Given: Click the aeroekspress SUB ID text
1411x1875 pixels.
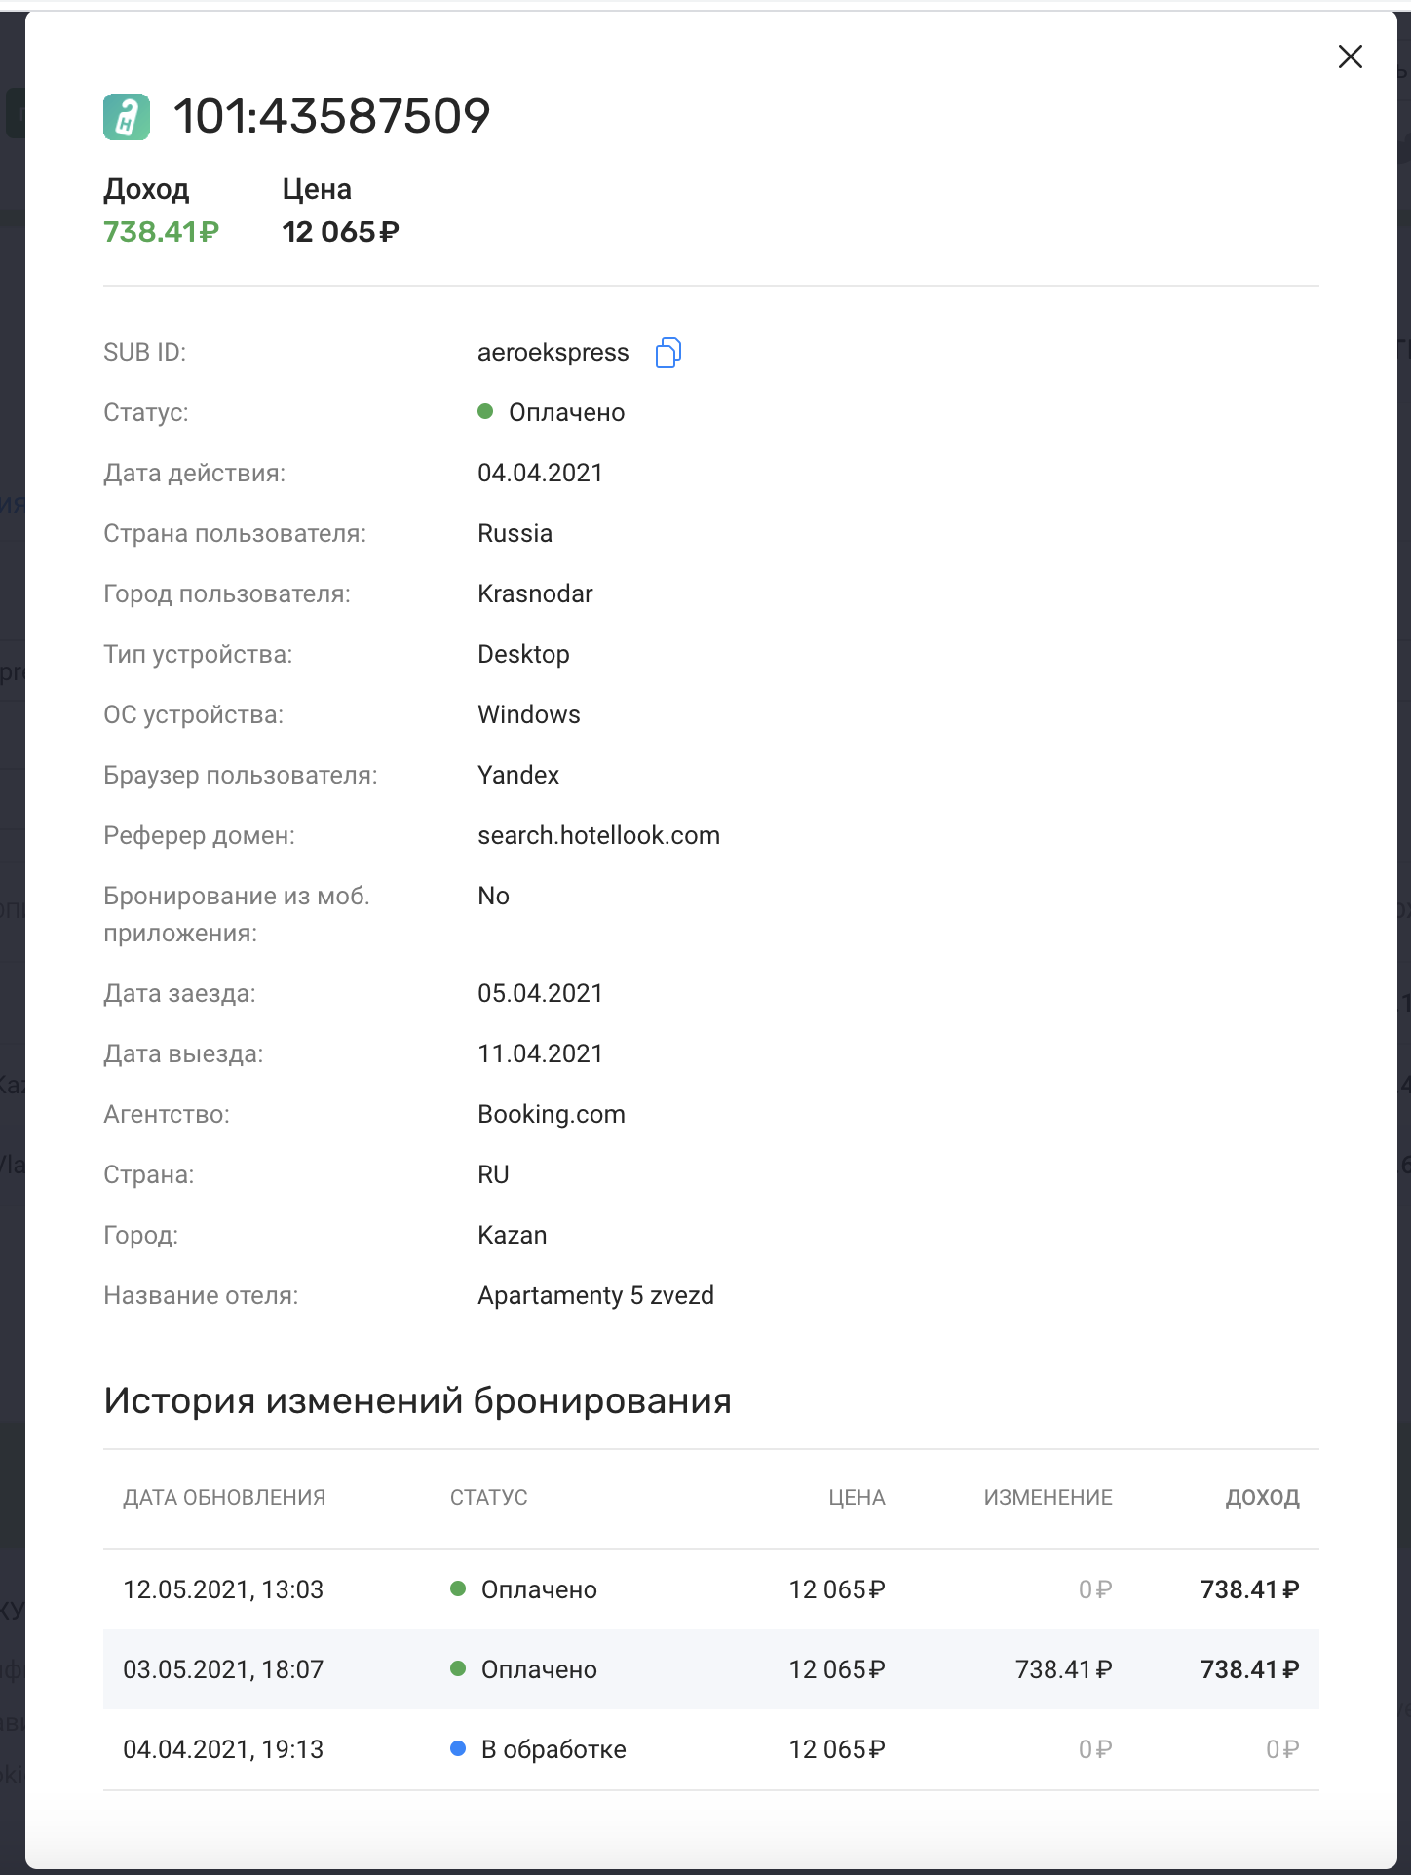Looking at the screenshot, I should pyautogui.click(x=553, y=353).
